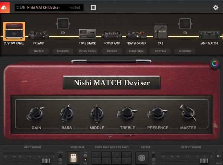
Task: Select the EQ module after Cab
Action: [x=185, y=24]
